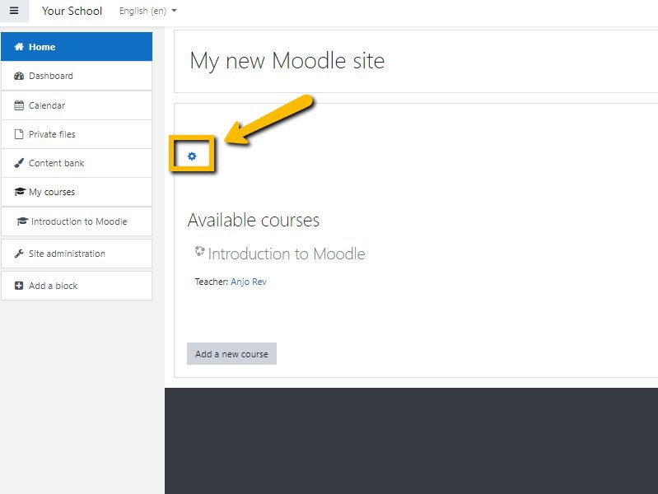Click the Dashboard gauge icon
This screenshot has height=494, width=658.
click(19, 76)
